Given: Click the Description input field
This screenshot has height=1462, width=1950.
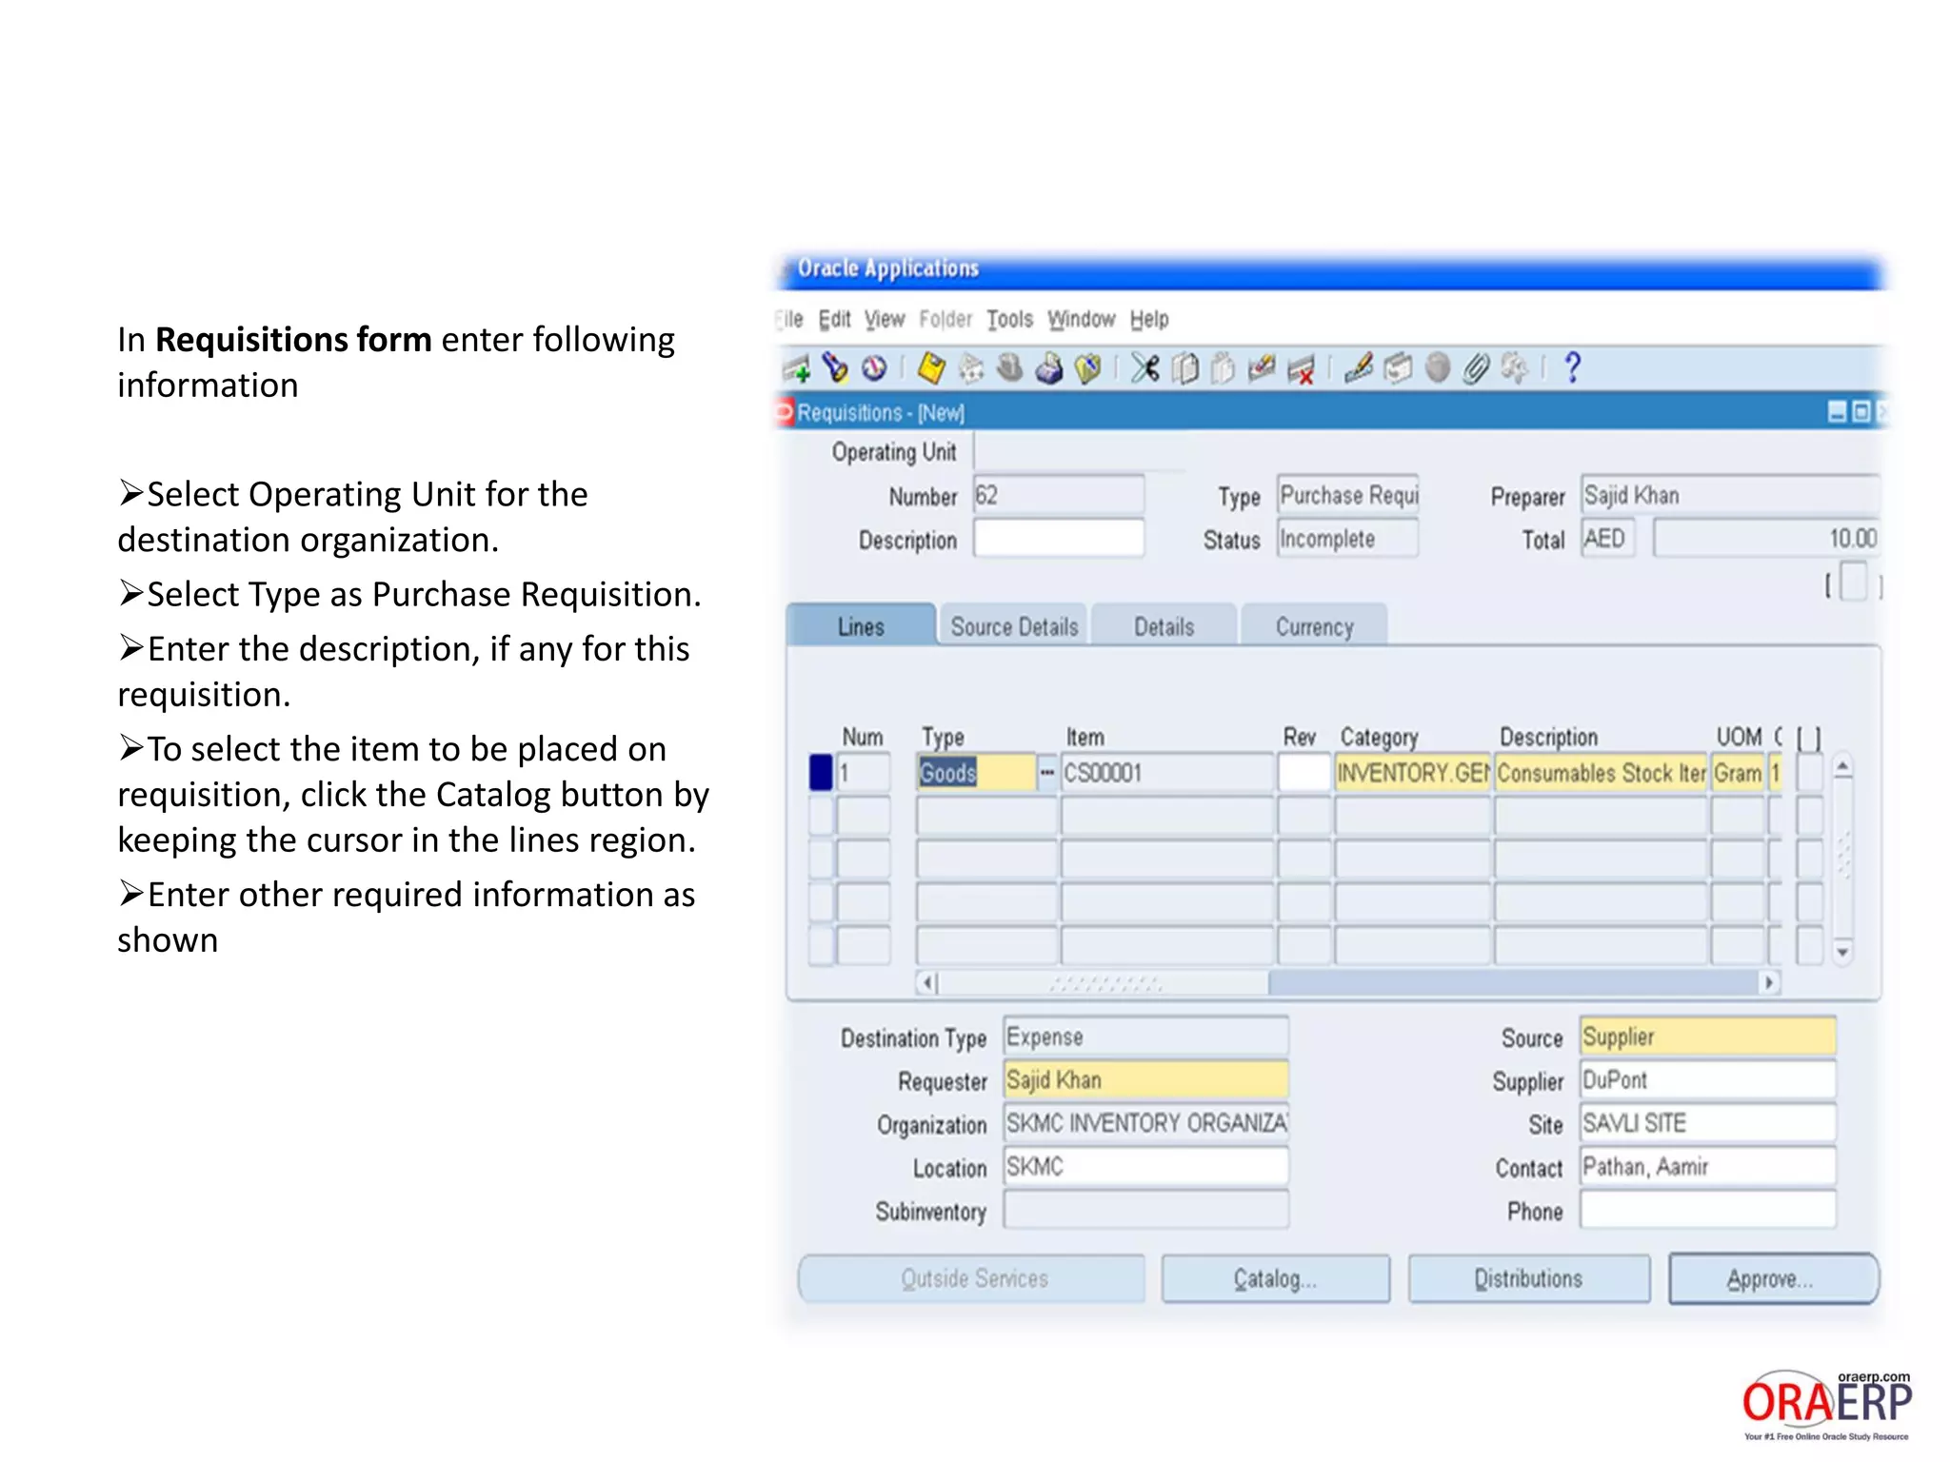Looking at the screenshot, I should pos(1058,540).
